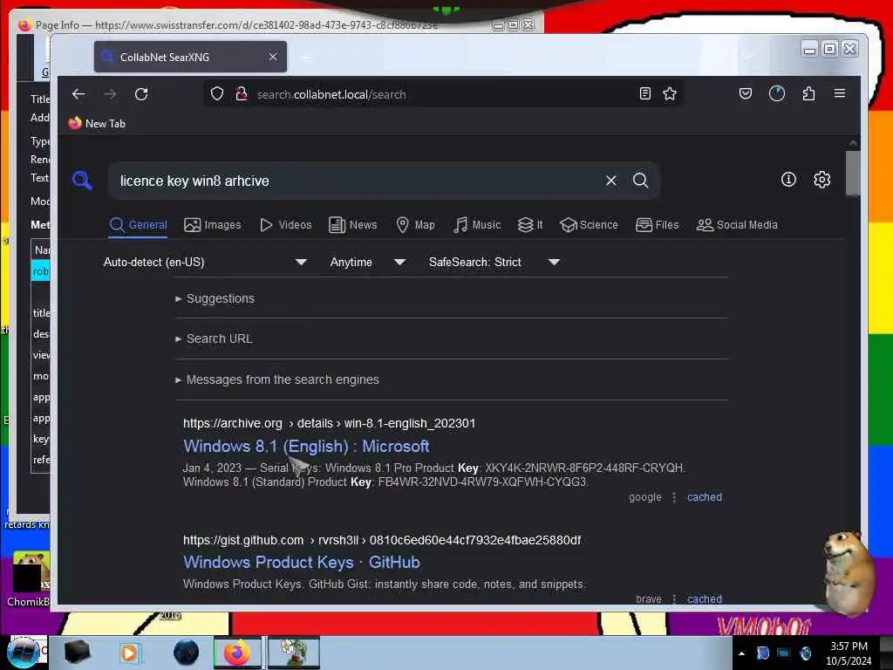Viewport: 893px width, 670px height.
Task: Switch to the Social Media tab
Action: coord(737,225)
